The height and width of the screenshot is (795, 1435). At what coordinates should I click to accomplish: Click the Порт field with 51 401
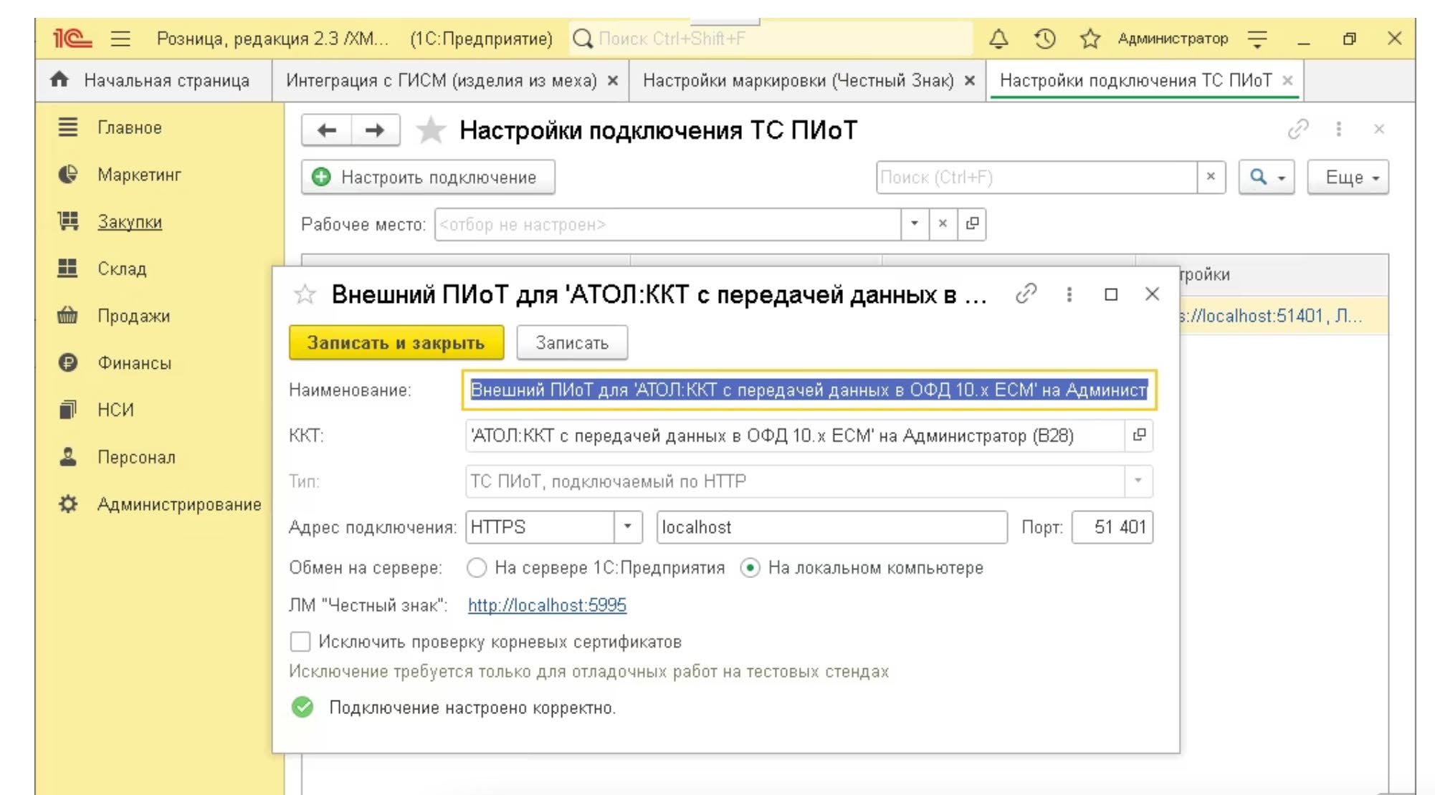tap(1112, 527)
